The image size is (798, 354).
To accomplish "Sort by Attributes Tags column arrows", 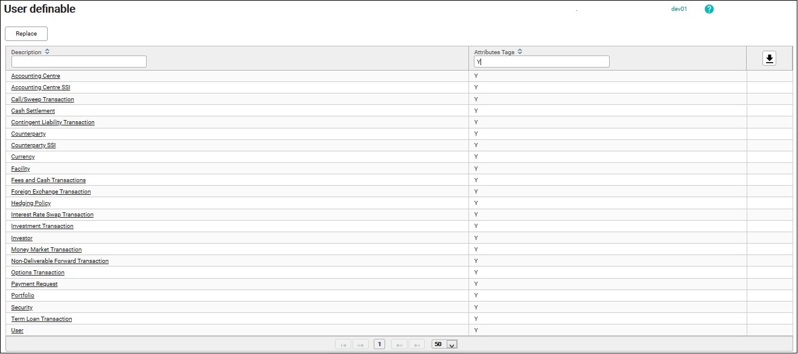I will pos(520,52).
